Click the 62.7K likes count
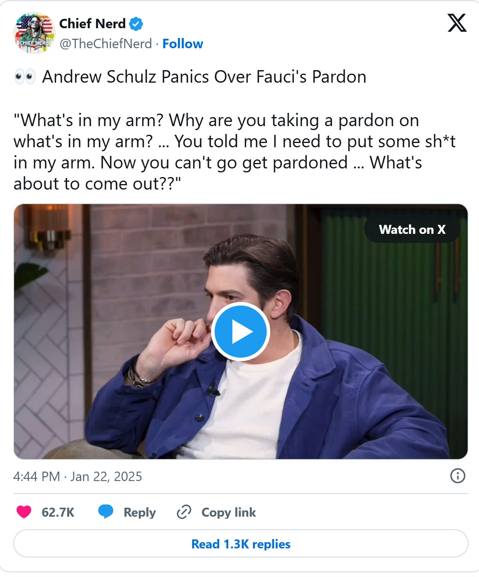Viewport: 479px width, 577px height. (58, 512)
